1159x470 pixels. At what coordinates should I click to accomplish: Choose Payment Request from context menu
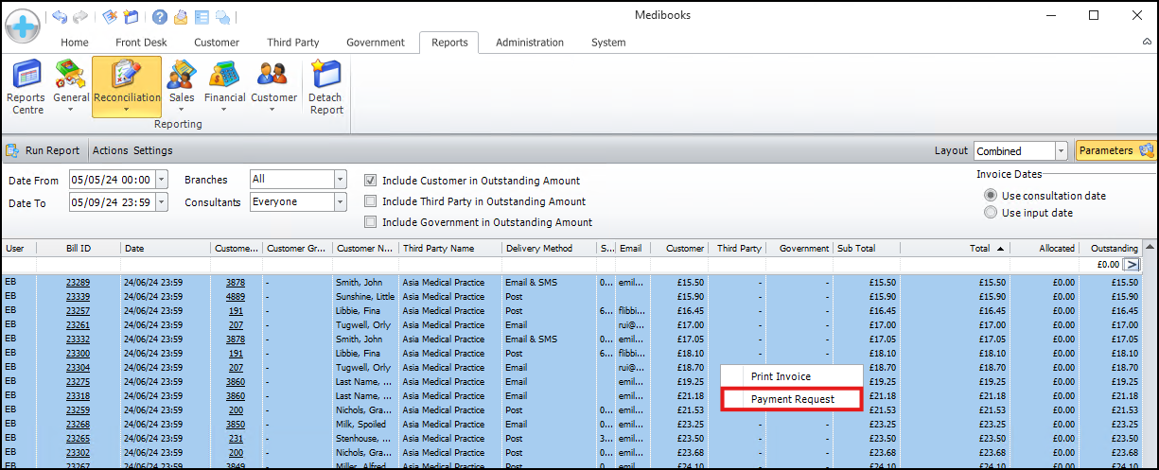[x=792, y=399]
